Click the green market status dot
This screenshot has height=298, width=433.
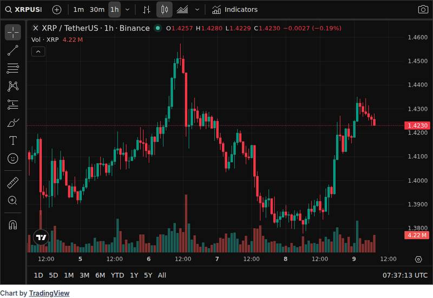click(x=158, y=28)
